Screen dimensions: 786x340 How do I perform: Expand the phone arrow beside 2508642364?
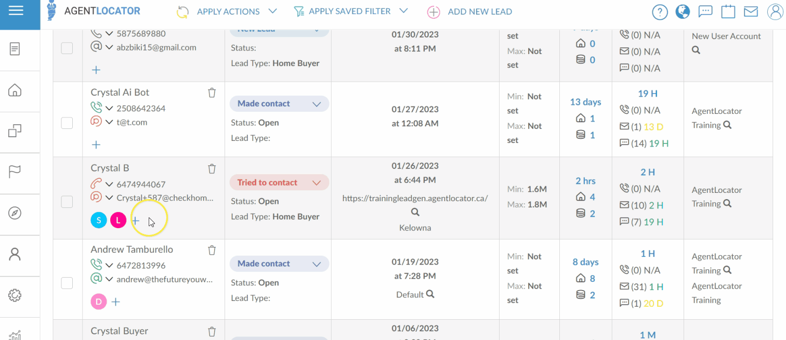(109, 108)
